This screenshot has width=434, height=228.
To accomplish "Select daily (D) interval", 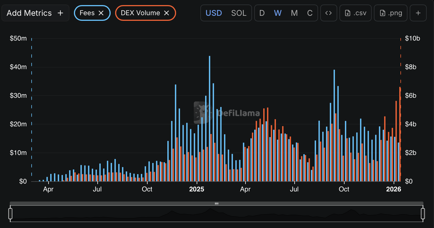I will 262,13.
